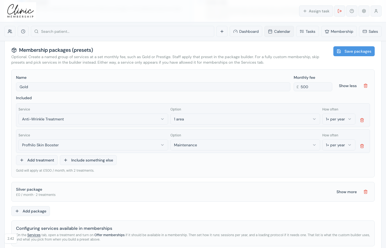Open the Tasks tab
Screen dimensions: 386x248
point(307,31)
